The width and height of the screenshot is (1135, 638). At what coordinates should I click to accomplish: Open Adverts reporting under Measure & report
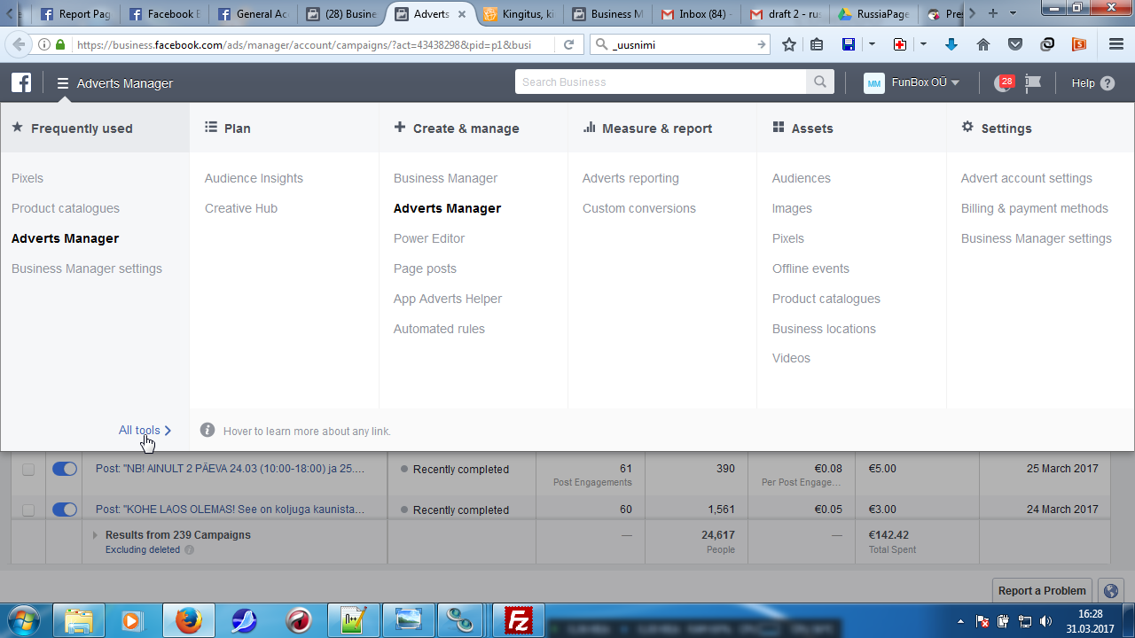(630, 178)
